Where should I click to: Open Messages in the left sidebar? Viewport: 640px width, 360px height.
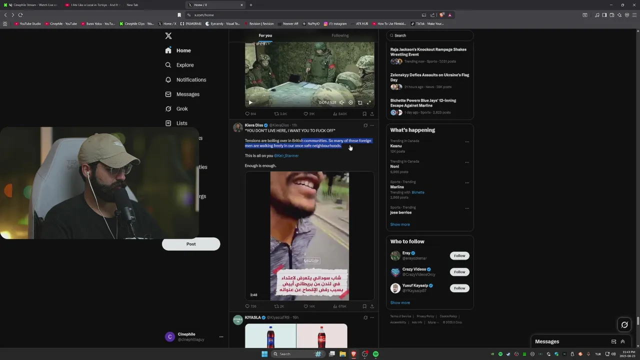pos(182,94)
